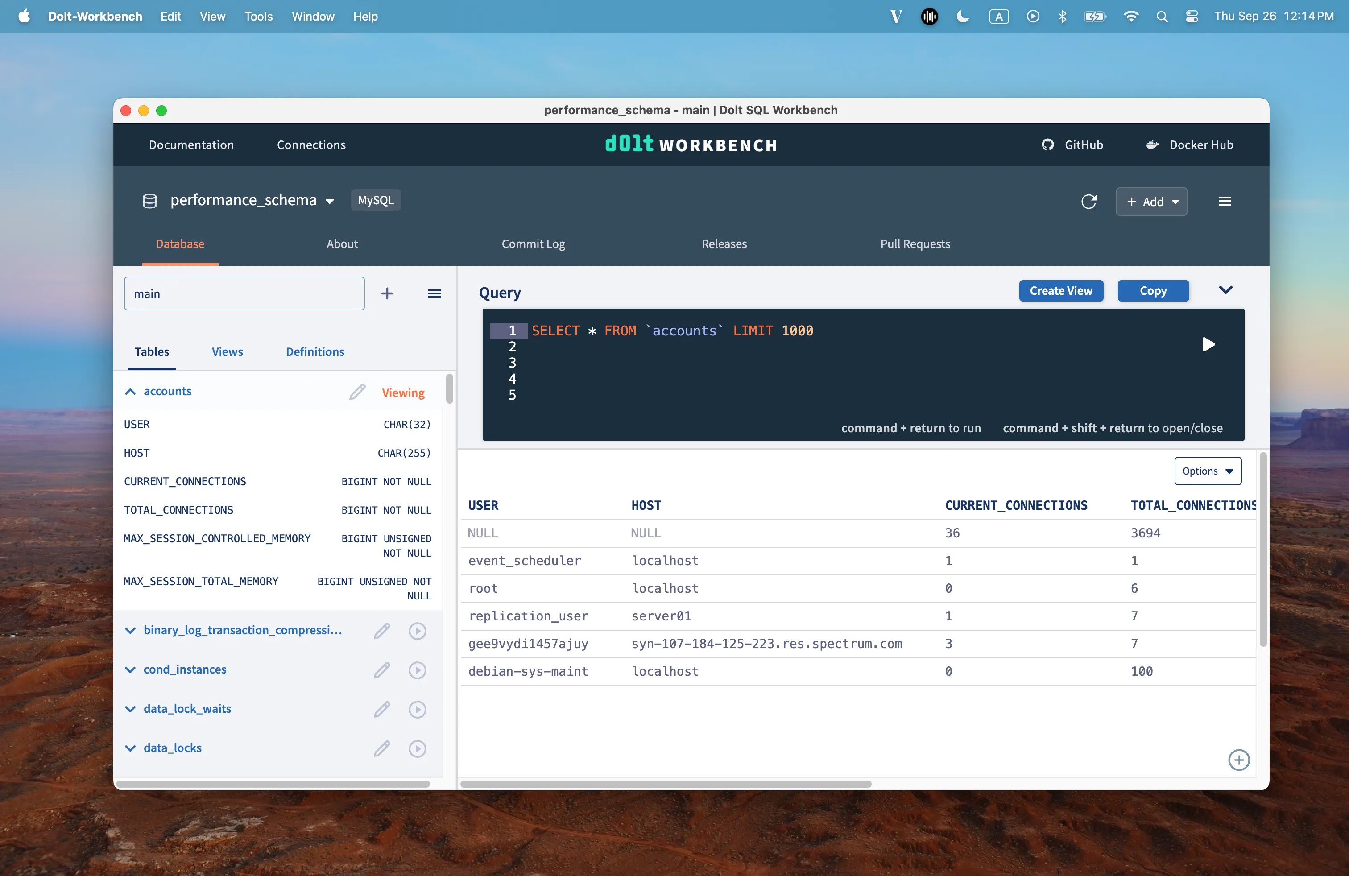
Task: Open the performance_schema database dropdown
Action: 329,200
